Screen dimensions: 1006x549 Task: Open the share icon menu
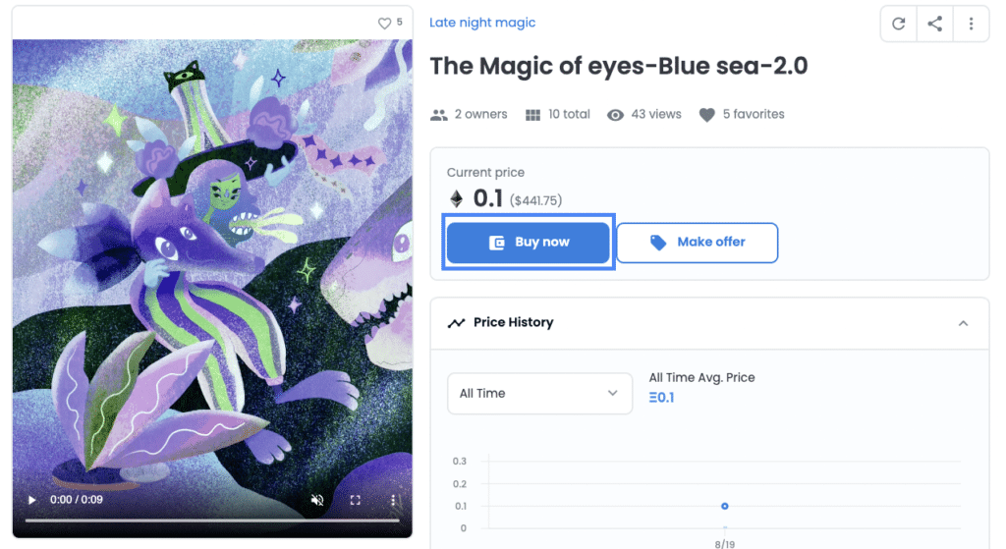tap(935, 24)
